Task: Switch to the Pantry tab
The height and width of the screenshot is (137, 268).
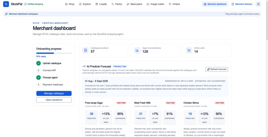Action: click(117, 4)
